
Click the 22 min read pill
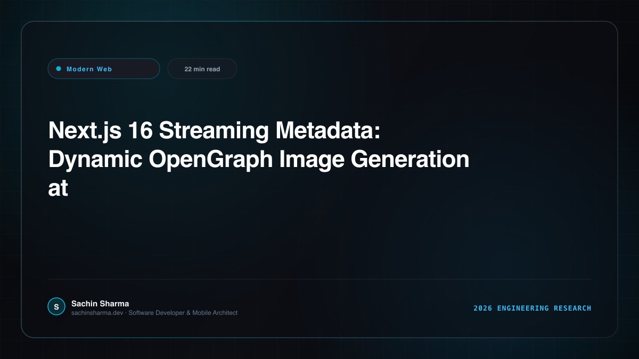point(202,69)
